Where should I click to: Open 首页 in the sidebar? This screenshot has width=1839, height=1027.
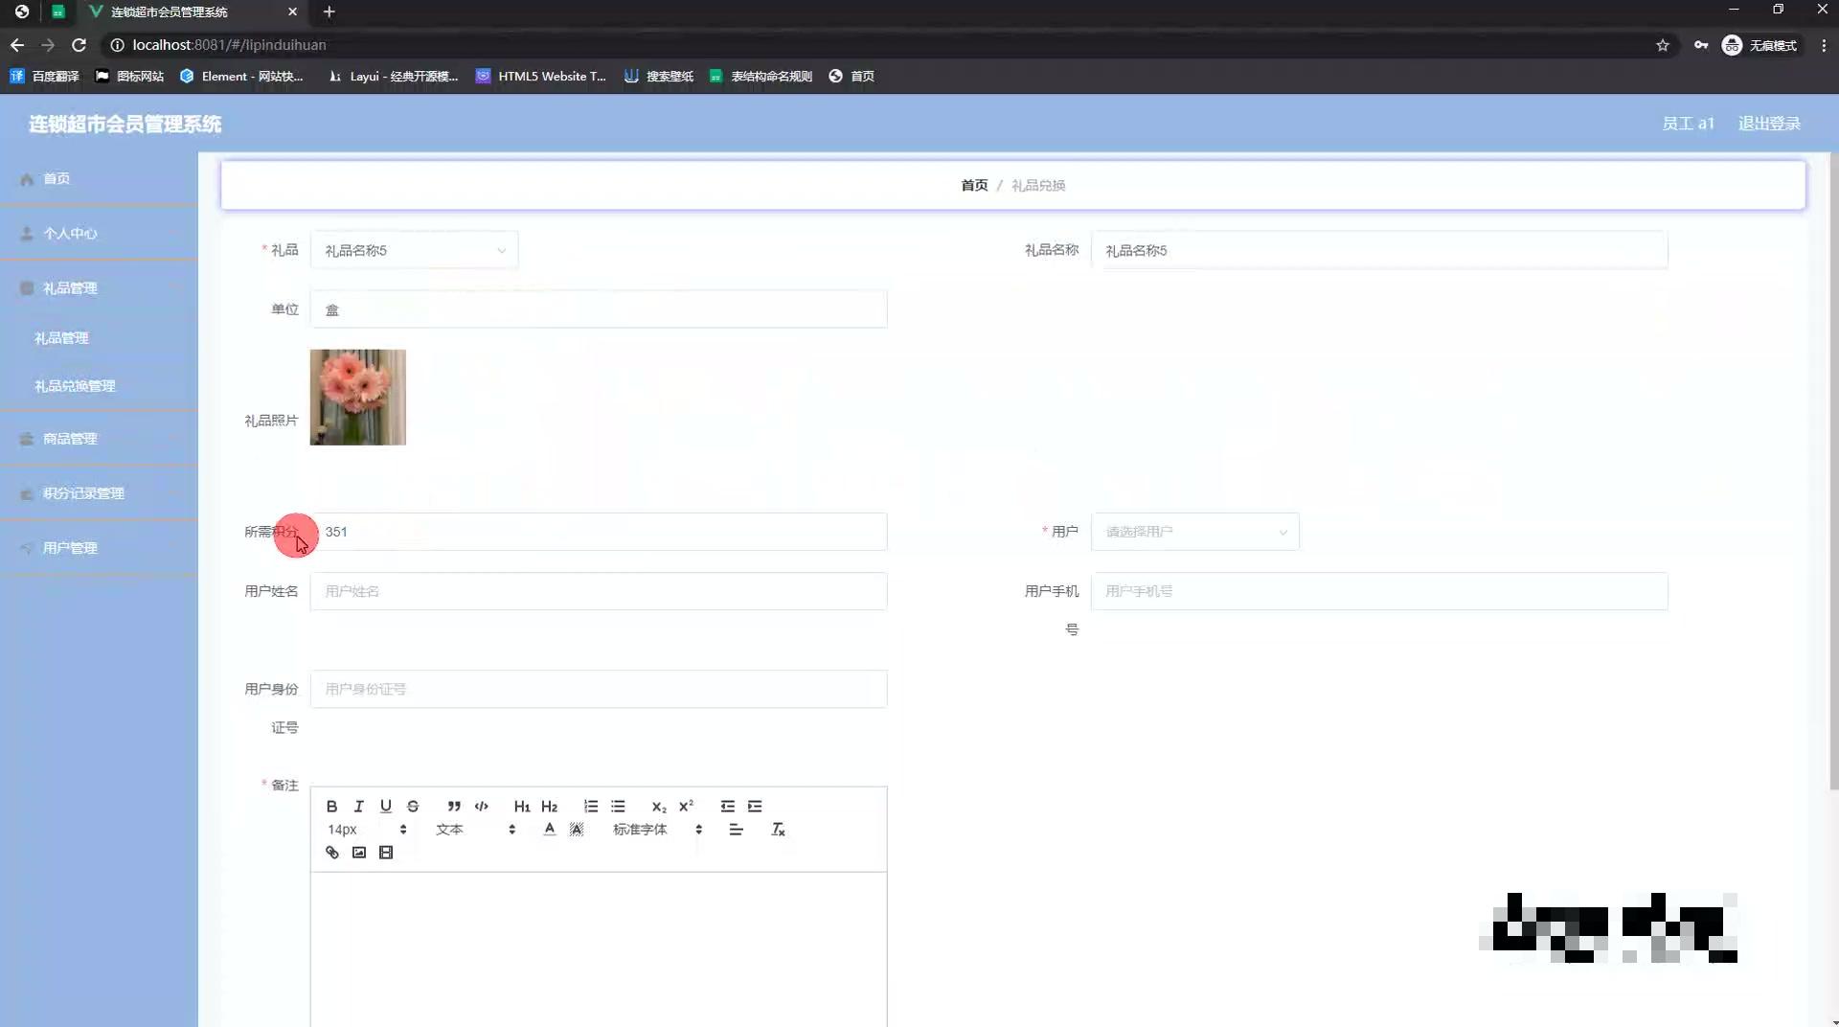click(x=99, y=178)
